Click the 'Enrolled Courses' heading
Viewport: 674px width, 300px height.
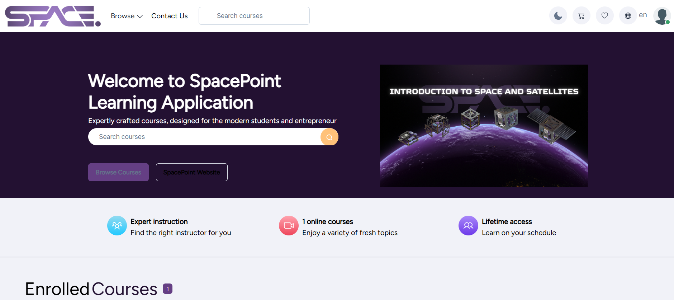91,289
